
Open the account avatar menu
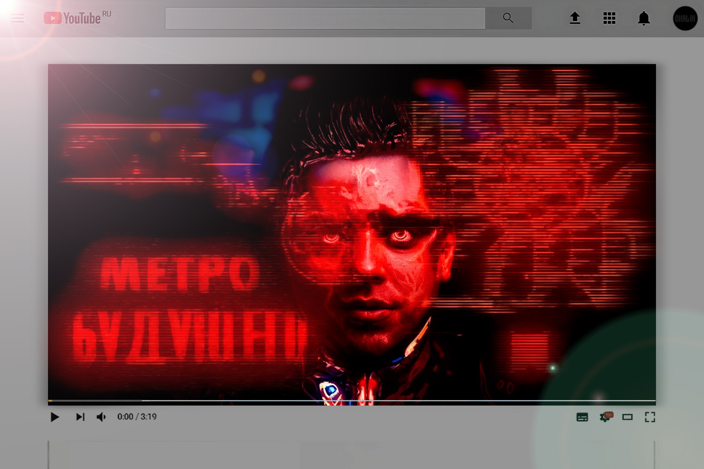(685, 19)
